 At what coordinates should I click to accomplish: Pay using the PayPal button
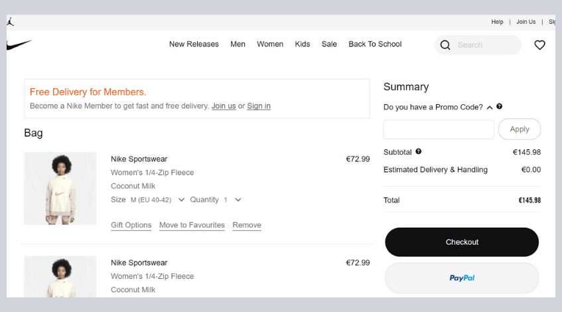click(462, 278)
